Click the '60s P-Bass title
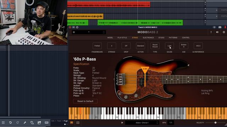 tap(84, 59)
